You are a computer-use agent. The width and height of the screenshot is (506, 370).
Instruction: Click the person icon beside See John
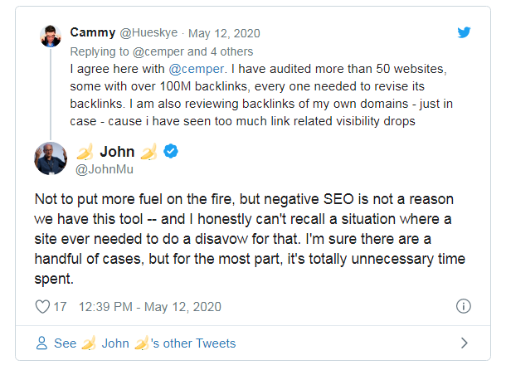click(41, 343)
